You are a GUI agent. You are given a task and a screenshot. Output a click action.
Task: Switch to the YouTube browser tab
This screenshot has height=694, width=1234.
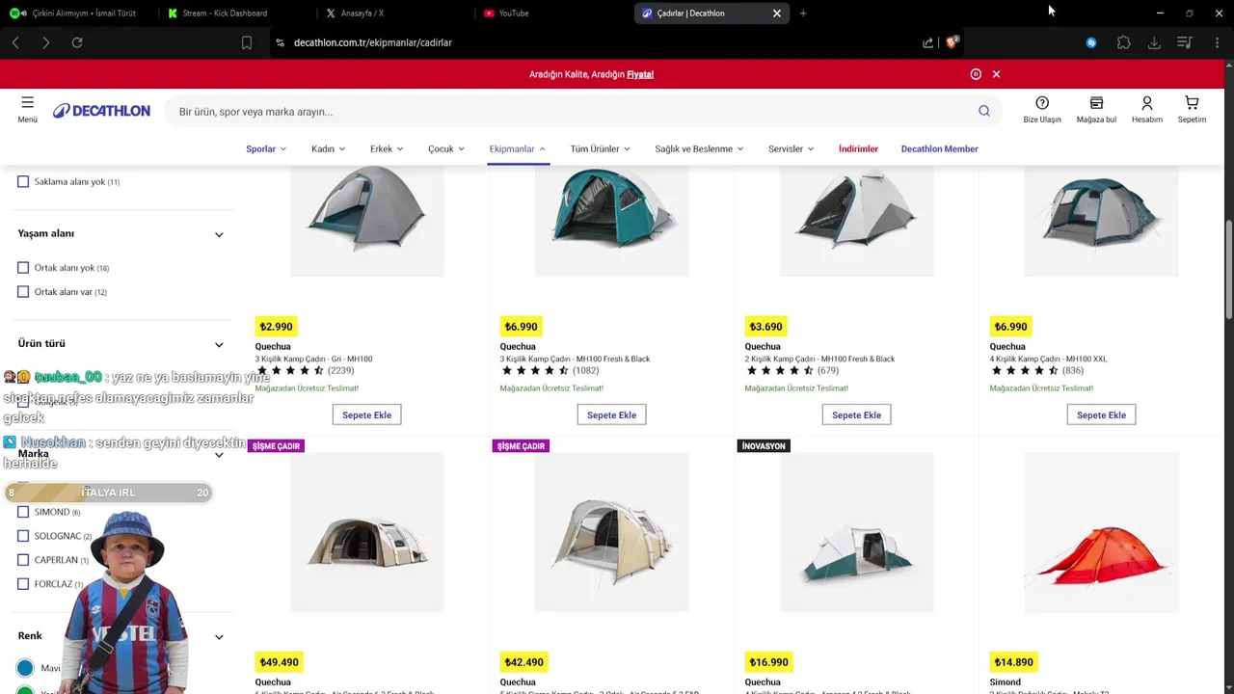coord(514,13)
